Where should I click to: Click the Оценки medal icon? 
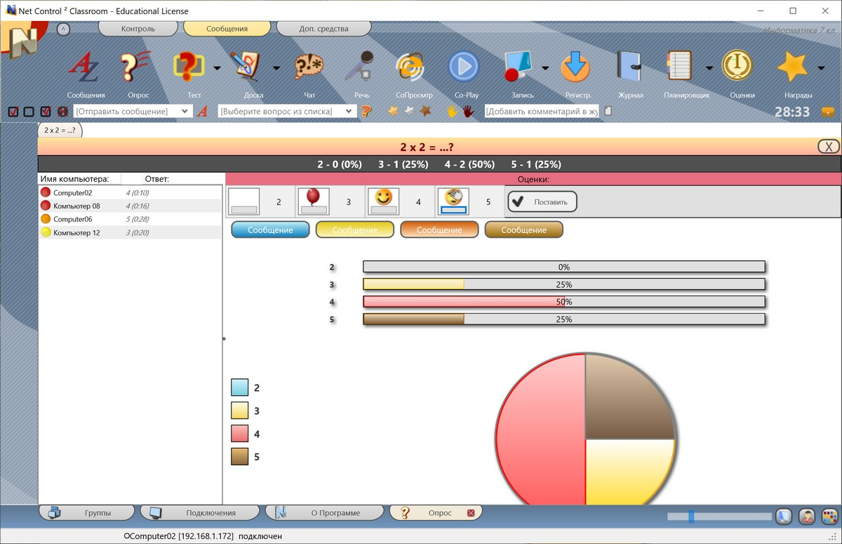point(737,67)
